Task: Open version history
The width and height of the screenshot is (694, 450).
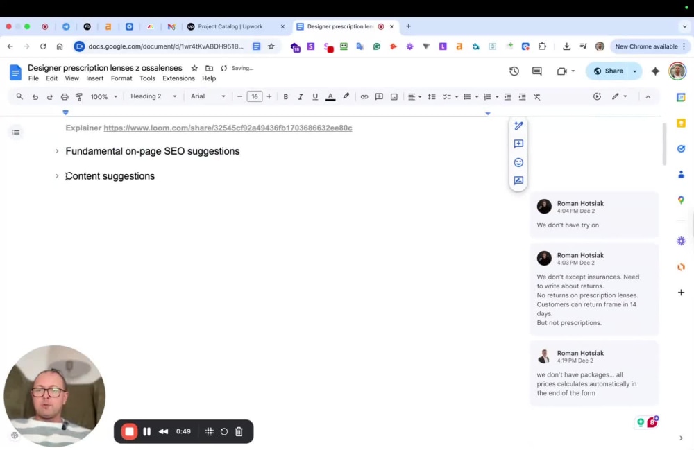Action: [x=514, y=71]
